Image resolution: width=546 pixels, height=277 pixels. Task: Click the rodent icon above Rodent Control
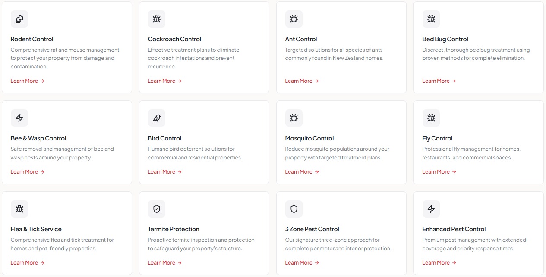(x=19, y=19)
